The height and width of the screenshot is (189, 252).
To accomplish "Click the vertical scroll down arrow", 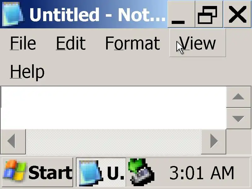I will tap(238, 118).
